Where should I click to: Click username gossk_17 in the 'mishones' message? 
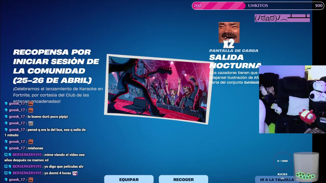[17, 148]
